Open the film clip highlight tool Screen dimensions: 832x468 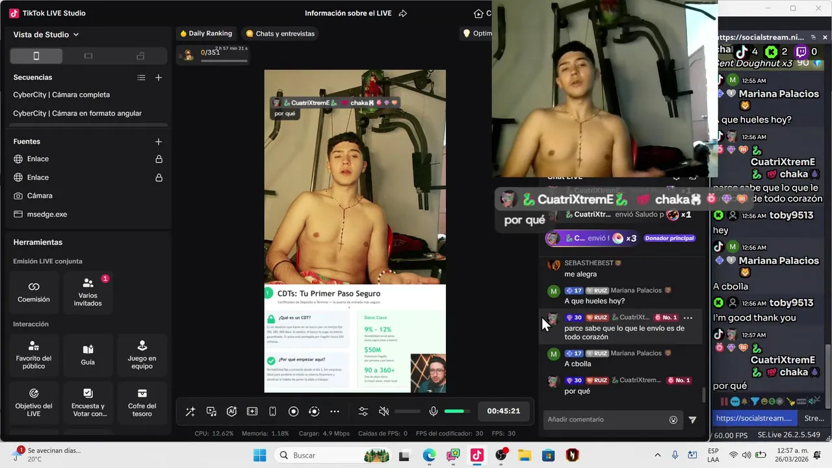(252, 411)
